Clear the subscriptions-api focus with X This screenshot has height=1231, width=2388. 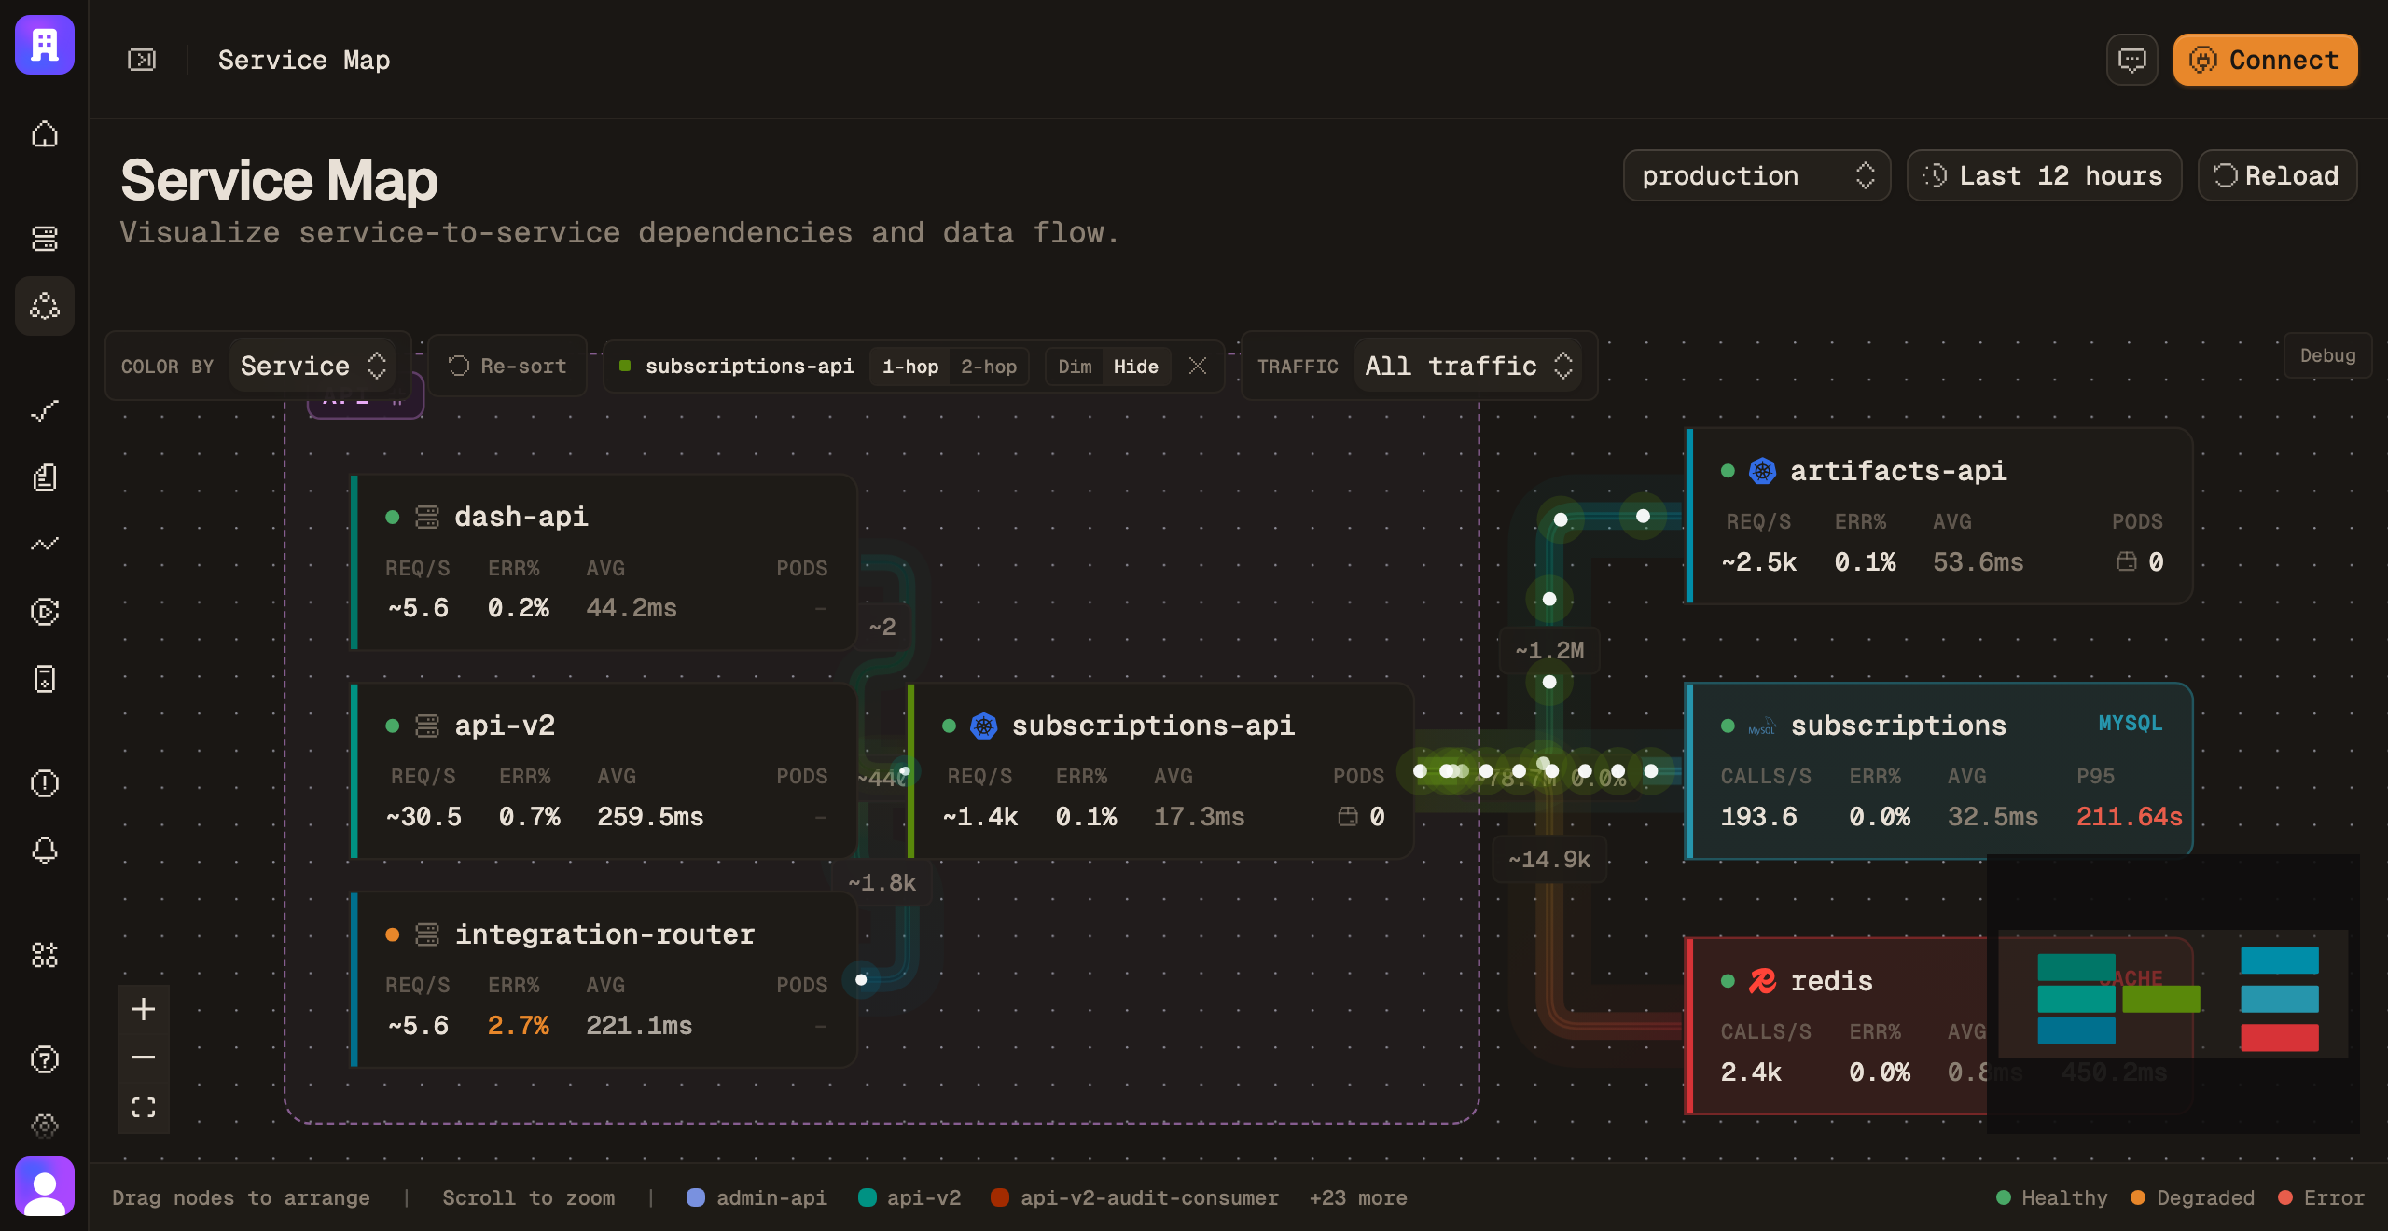1198,367
